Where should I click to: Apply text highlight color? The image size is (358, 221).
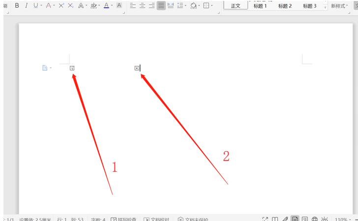click(x=93, y=5)
